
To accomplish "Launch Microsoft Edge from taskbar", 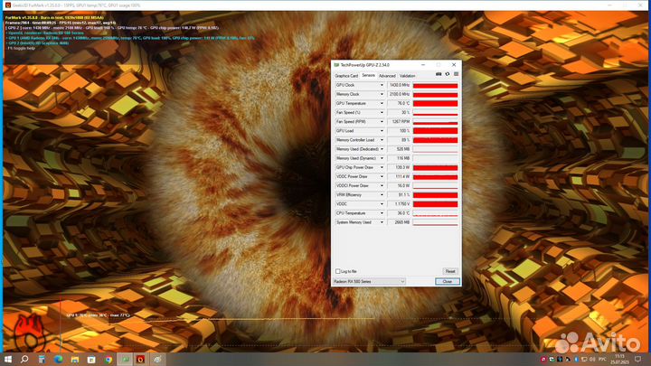I will 58,360.
